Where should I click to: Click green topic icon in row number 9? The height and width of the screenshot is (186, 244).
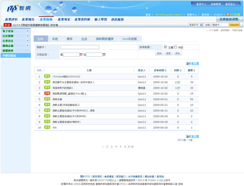[47, 122]
